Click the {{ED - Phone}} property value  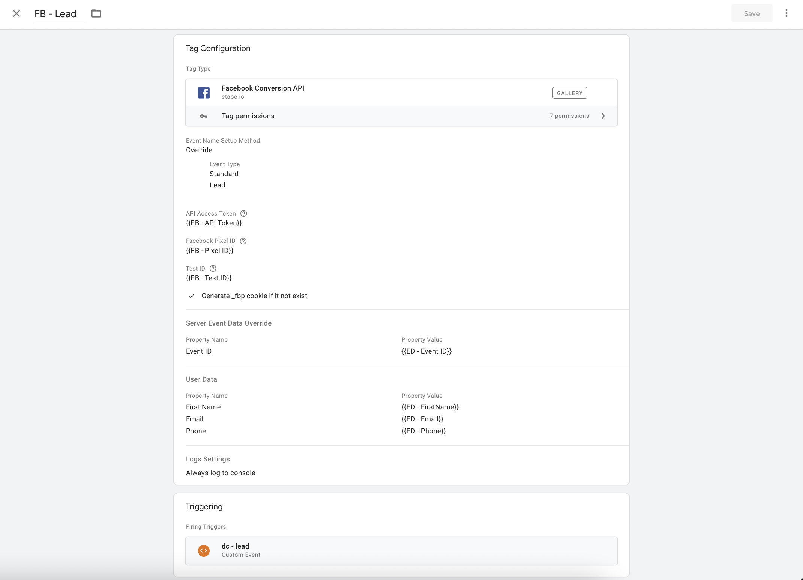[x=424, y=431]
